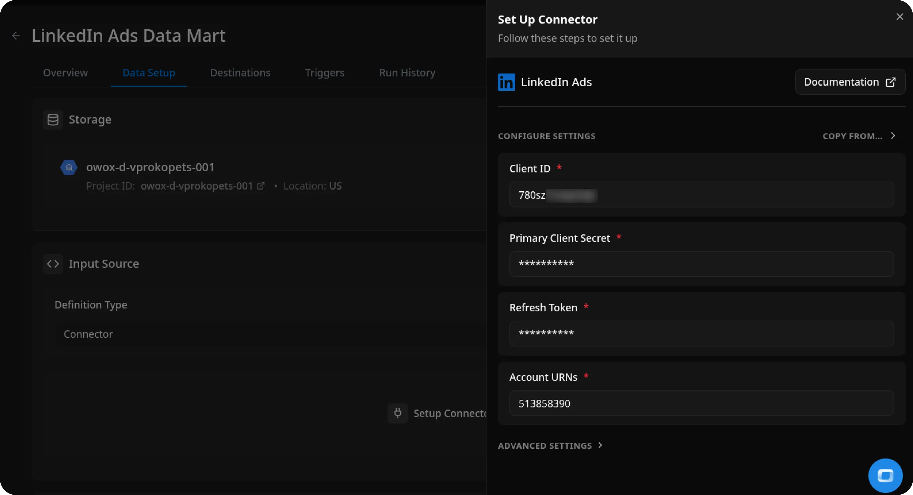
Task: Open the Copy From... options
Action: point(858,136)
